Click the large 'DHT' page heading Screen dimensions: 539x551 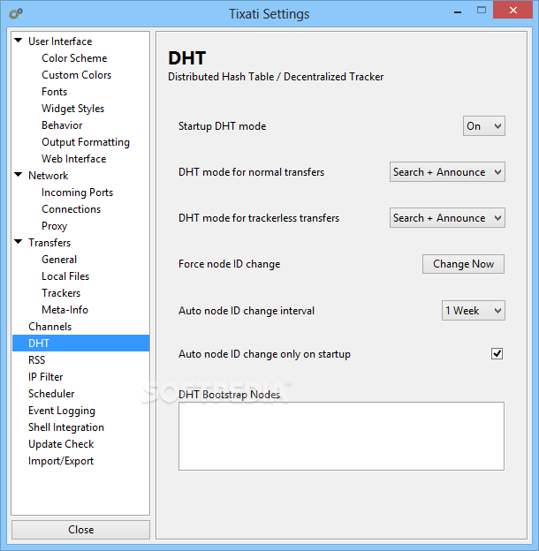coord(186,58)
